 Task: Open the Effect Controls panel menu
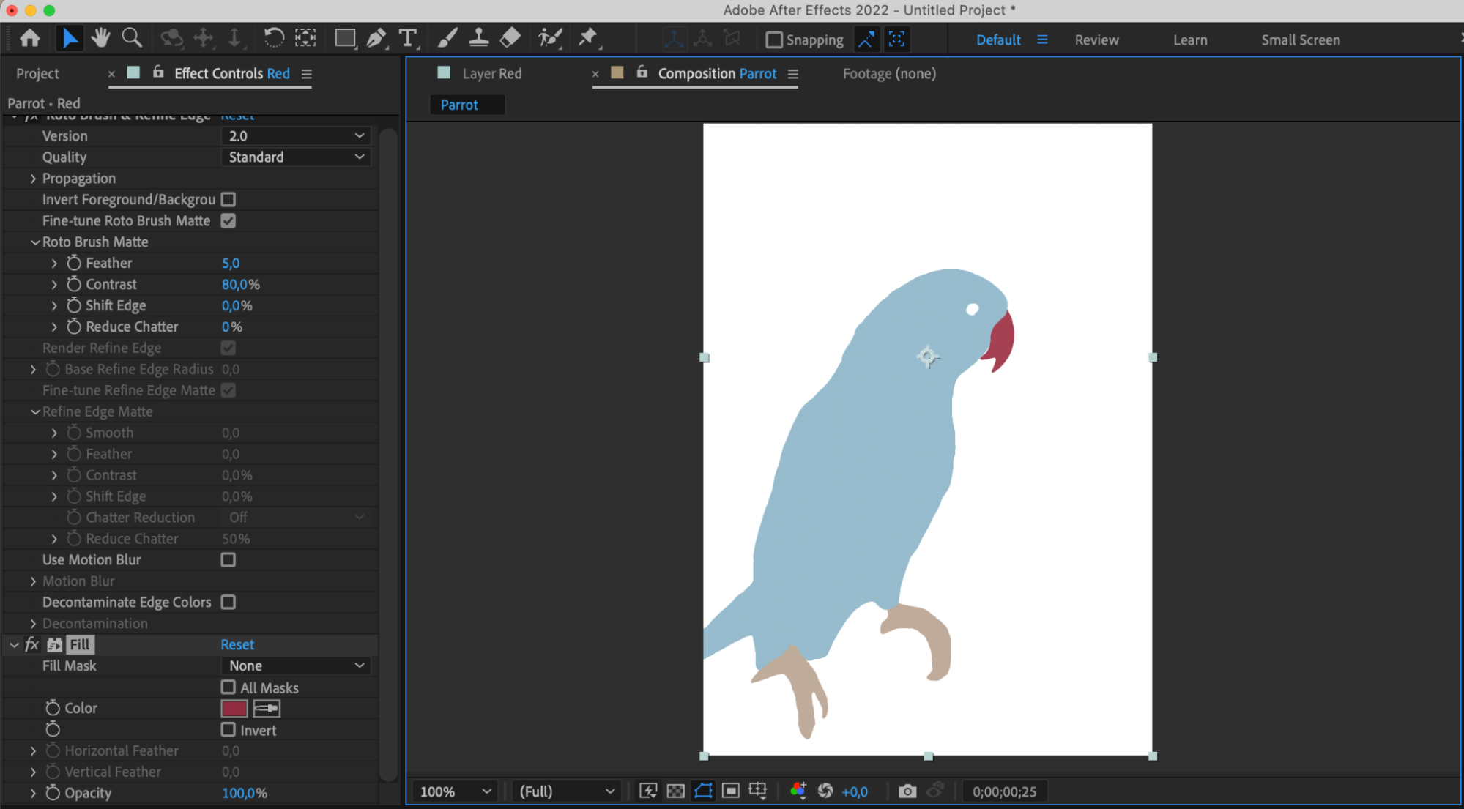[x=307, y=74]
